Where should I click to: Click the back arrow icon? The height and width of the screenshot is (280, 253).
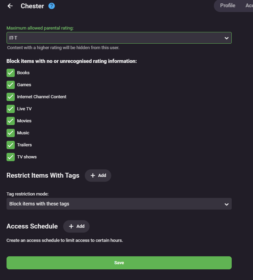[10, 6]
